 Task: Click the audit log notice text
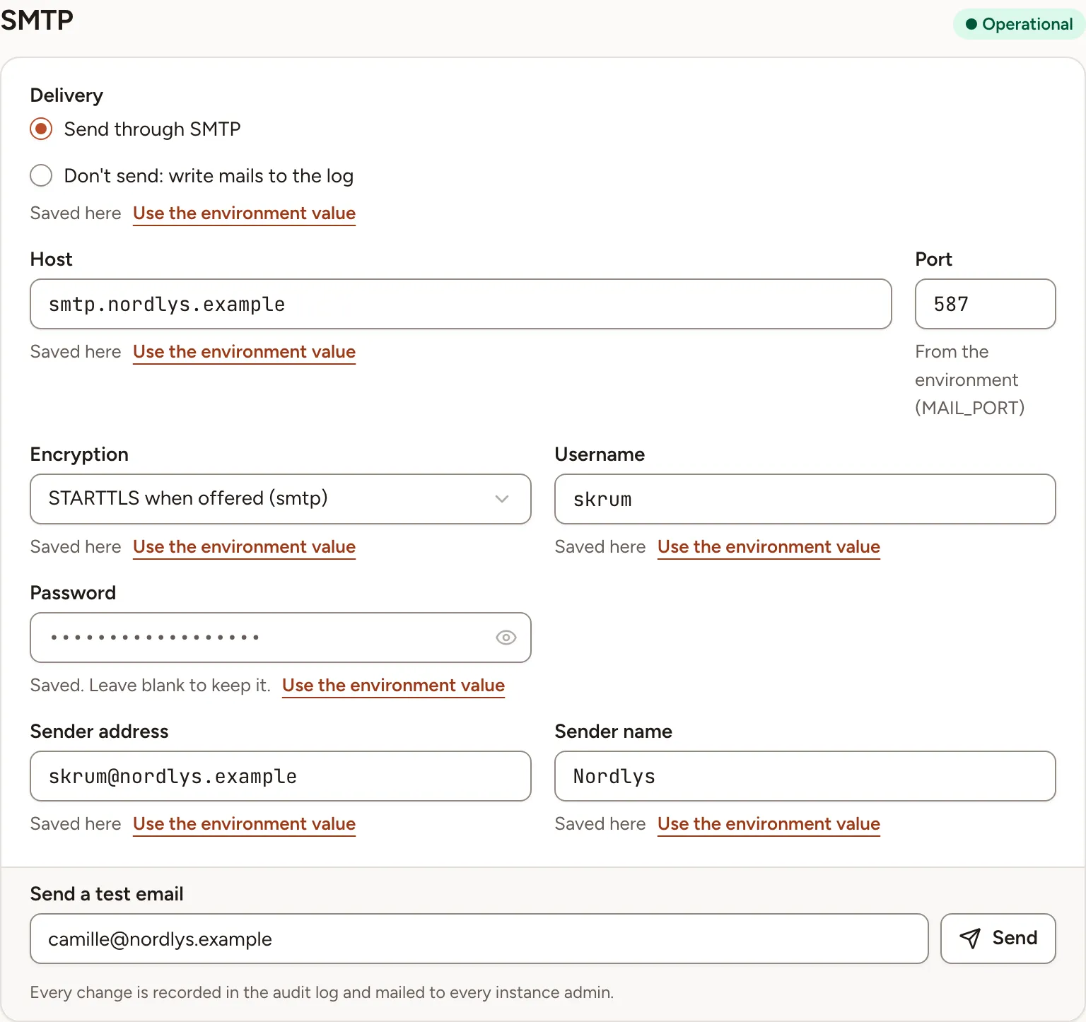click(322, 992)
